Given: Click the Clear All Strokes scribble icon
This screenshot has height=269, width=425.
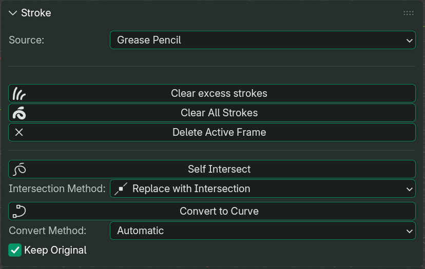Looking at the screenshot, I should click(x=19, y=113).
